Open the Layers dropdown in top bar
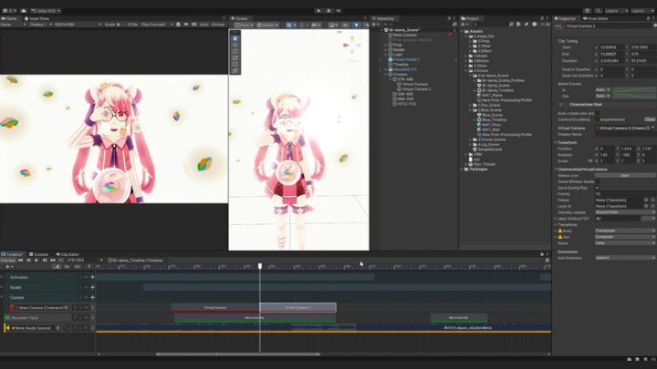The width and height of the screenshot is (657, 369). click(x=616, y=10)
